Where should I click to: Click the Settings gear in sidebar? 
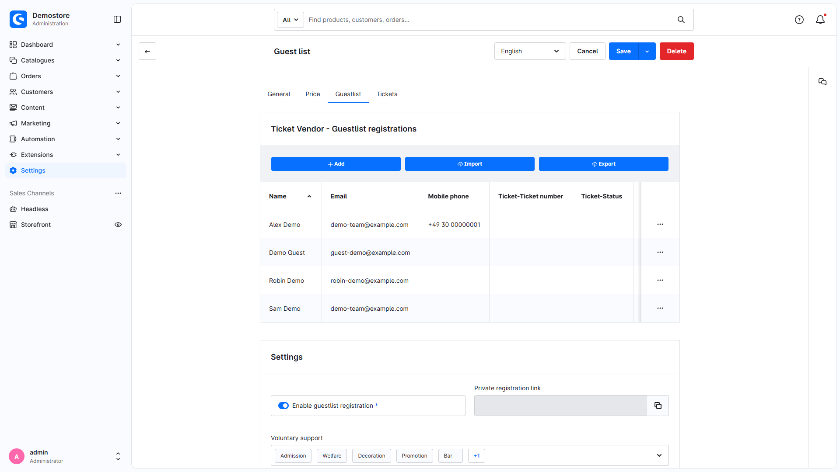(x=13, y=170)
